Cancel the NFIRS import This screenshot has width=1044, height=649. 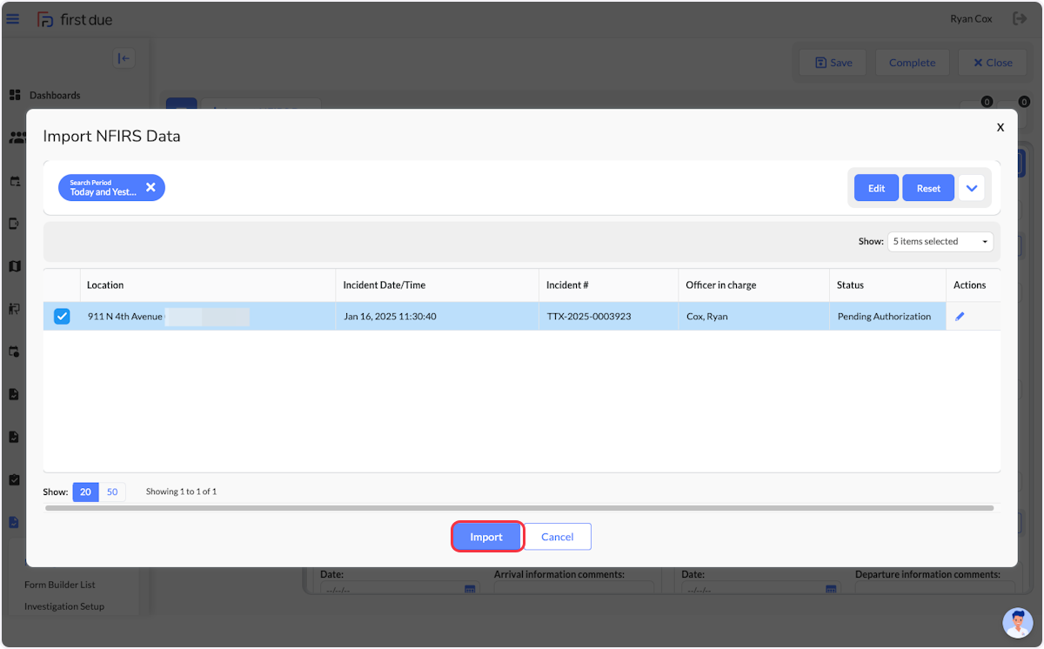[558, 537]
